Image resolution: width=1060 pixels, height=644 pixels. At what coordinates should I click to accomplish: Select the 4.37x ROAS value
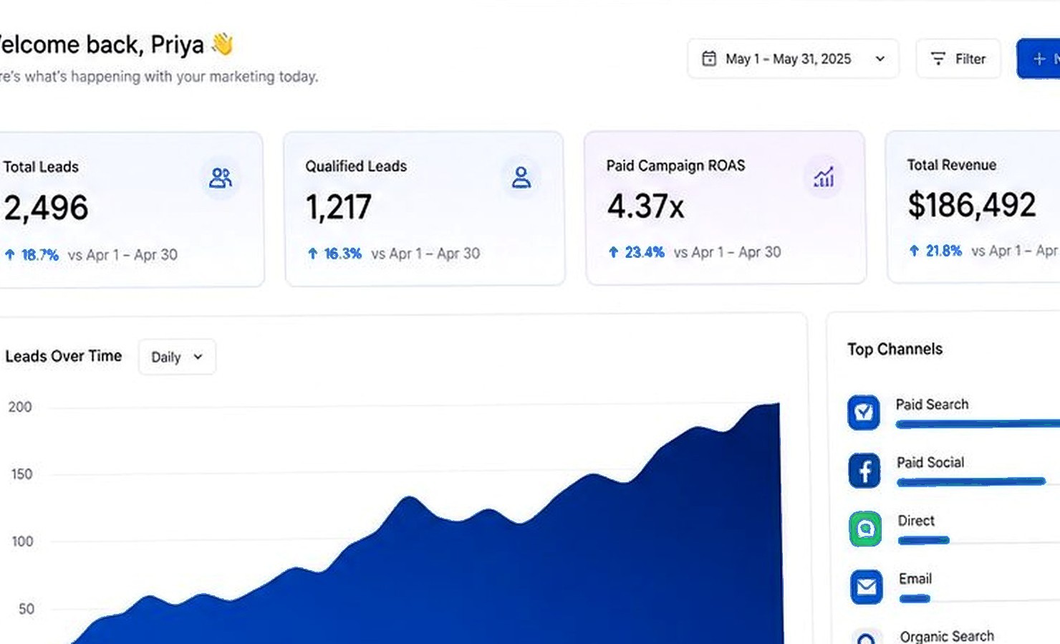coord(645,206)
